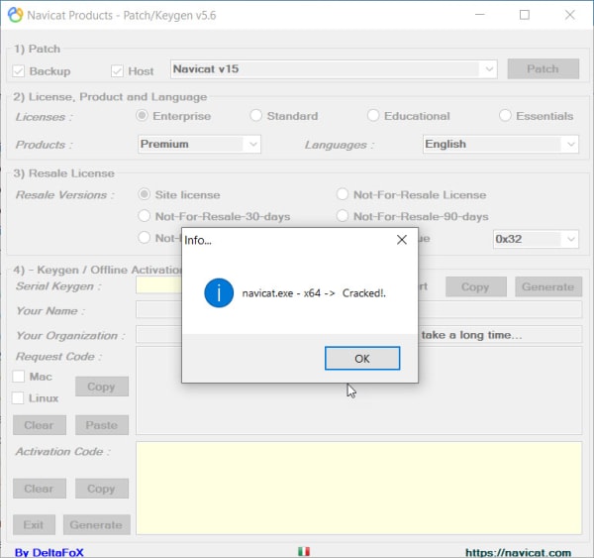594x558 pixels.
Task: Click Copy next to Serial Keygen
Action: [x=476, y=286]
